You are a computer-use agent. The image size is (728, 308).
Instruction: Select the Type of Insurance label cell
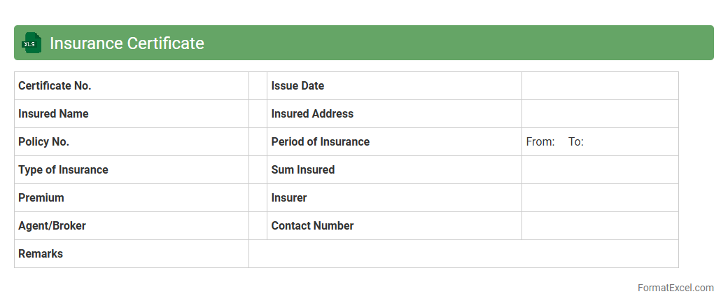click(x=131, y=170)
